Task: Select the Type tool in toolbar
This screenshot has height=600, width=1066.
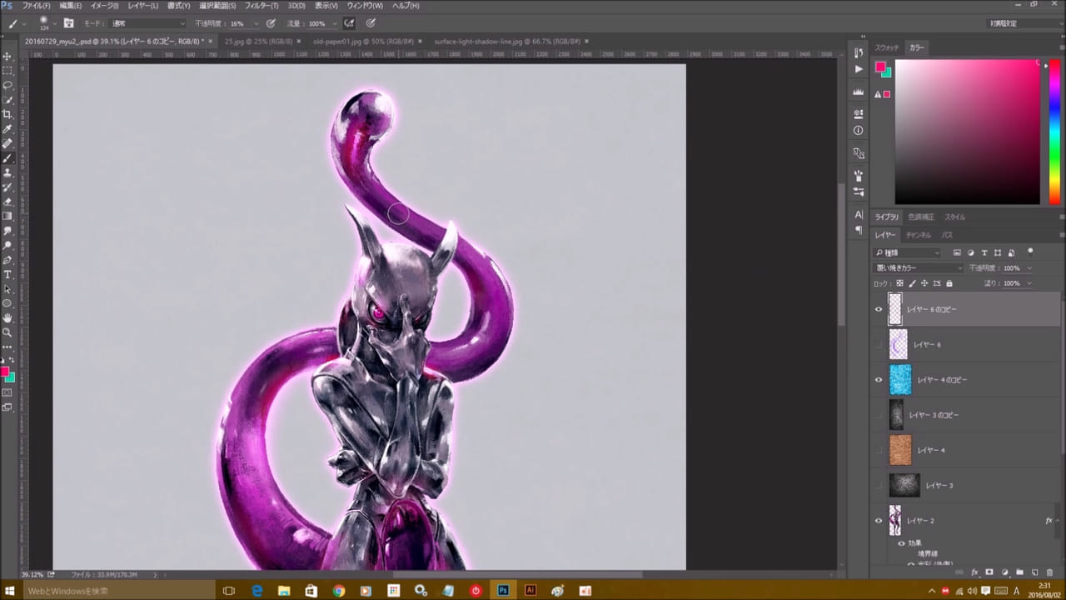Action: (x=7, y=274)
